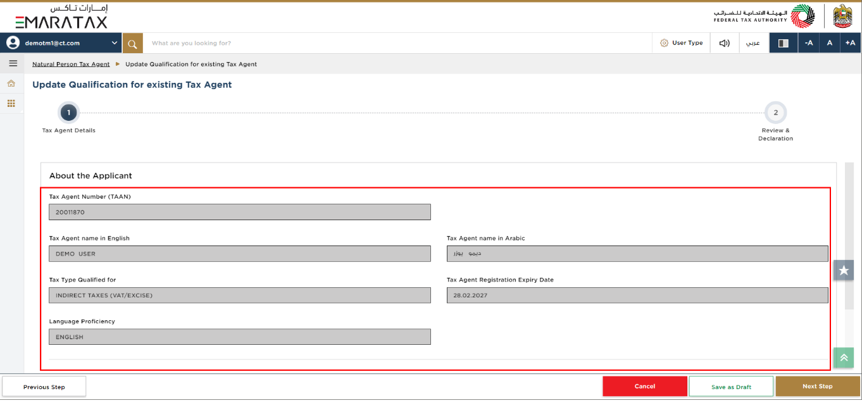Screen dimensions: 862x410
Task: Click the Tax Agent name in English field
Action: click(x=240, y=254)
